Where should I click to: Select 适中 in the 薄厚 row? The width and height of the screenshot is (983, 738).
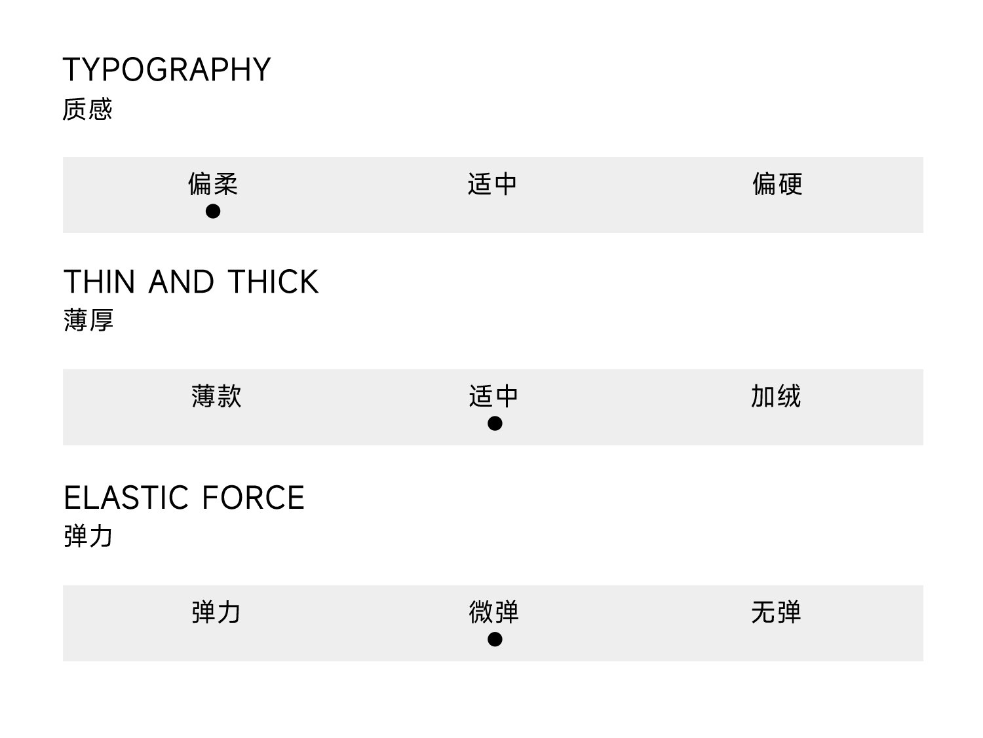[x=493, y=396]
